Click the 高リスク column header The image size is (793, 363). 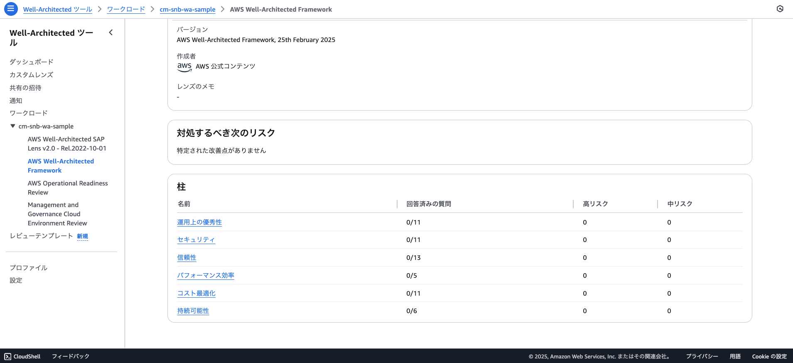pos(595,204)
